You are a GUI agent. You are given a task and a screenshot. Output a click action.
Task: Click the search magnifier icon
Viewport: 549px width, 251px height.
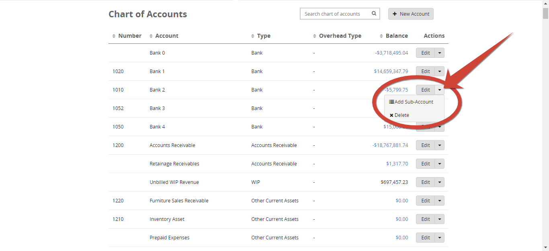pyautogui.click(x=374, y=14)
